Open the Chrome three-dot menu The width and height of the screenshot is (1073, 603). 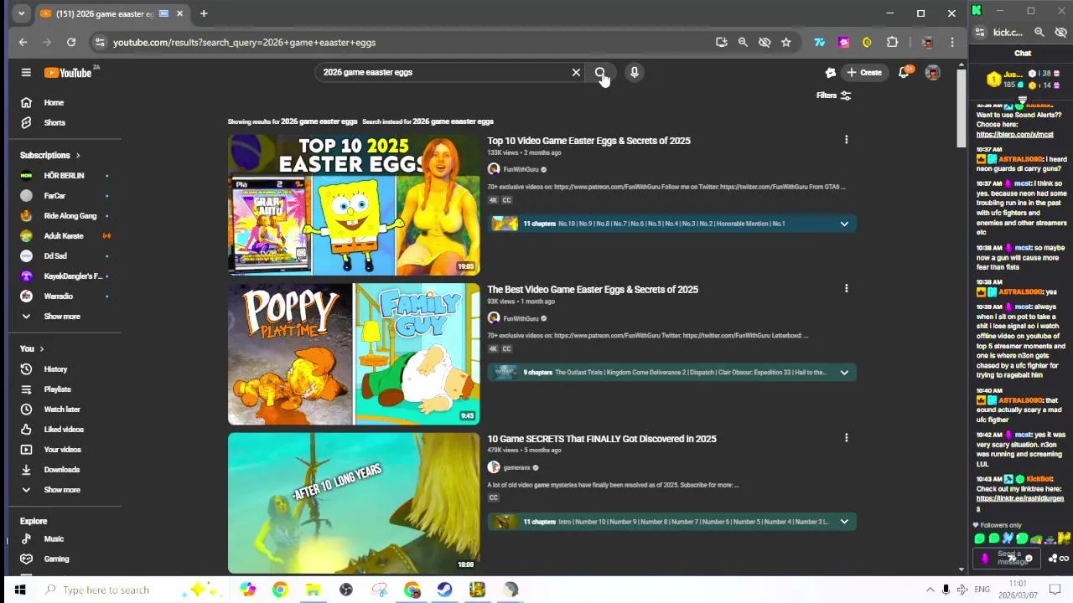click(951, 42)
